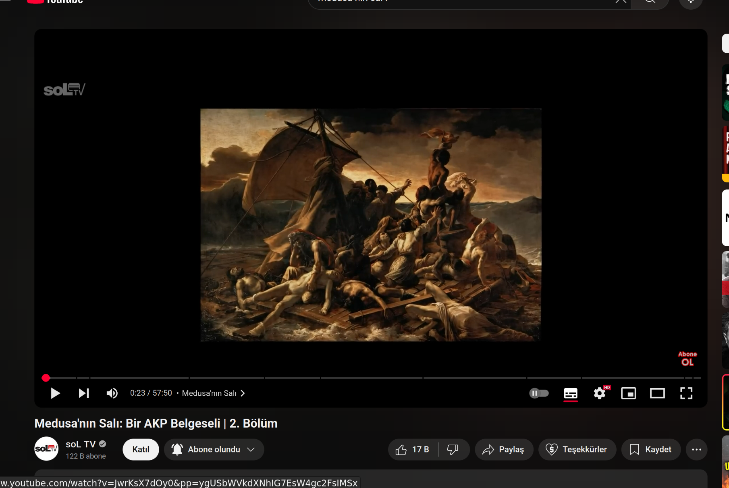Viewport: 729px width, 488px height.
Task: Seek to the middle of the timeline
Action: pos(371,378)
